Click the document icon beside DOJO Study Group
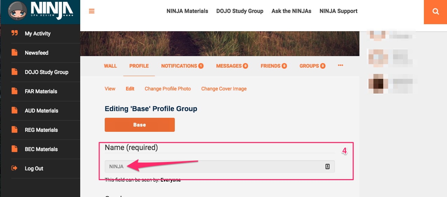Screen dimensions: 447x197 (x=14, y=72)
